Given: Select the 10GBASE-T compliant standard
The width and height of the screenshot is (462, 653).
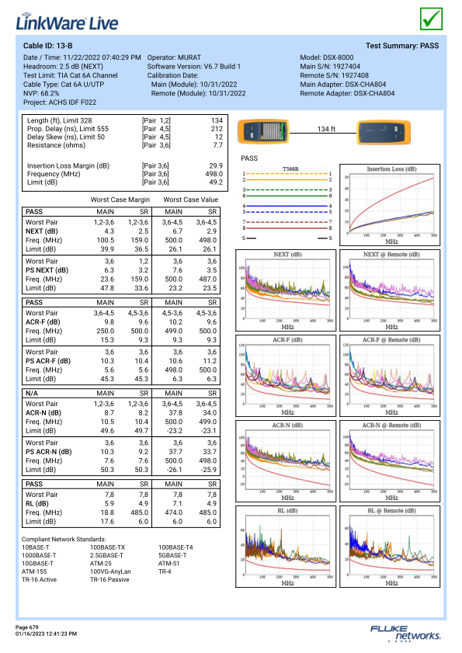Looking at the screenshot, I should (37, 564).
